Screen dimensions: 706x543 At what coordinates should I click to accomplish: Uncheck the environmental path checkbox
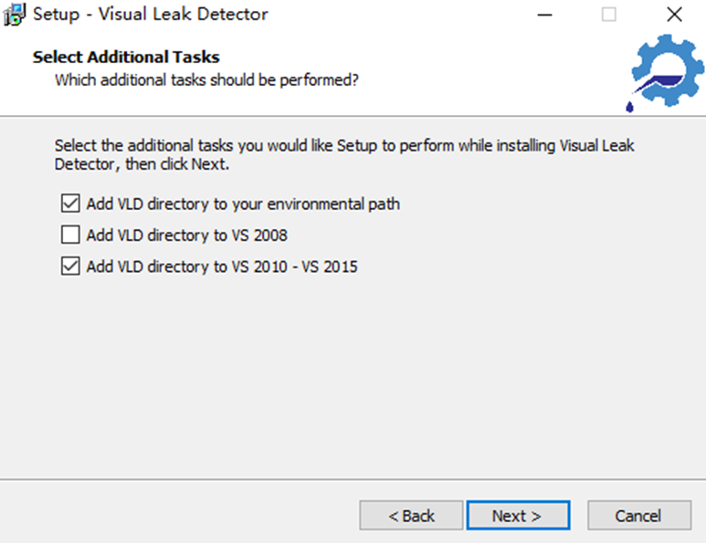(70, 204)
